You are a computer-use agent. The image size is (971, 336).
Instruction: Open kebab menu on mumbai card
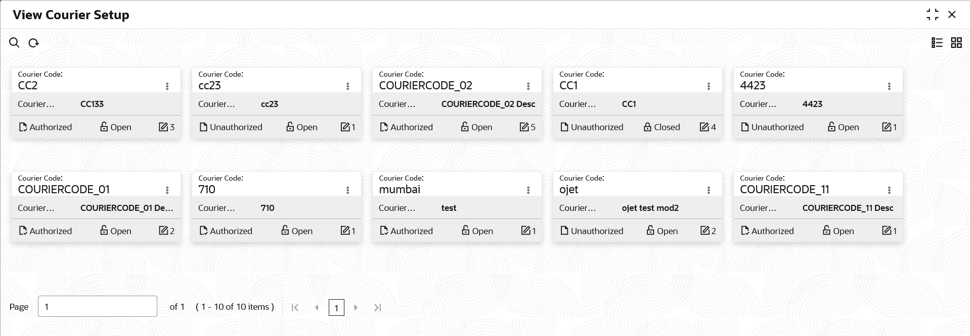tap(528, 190)
